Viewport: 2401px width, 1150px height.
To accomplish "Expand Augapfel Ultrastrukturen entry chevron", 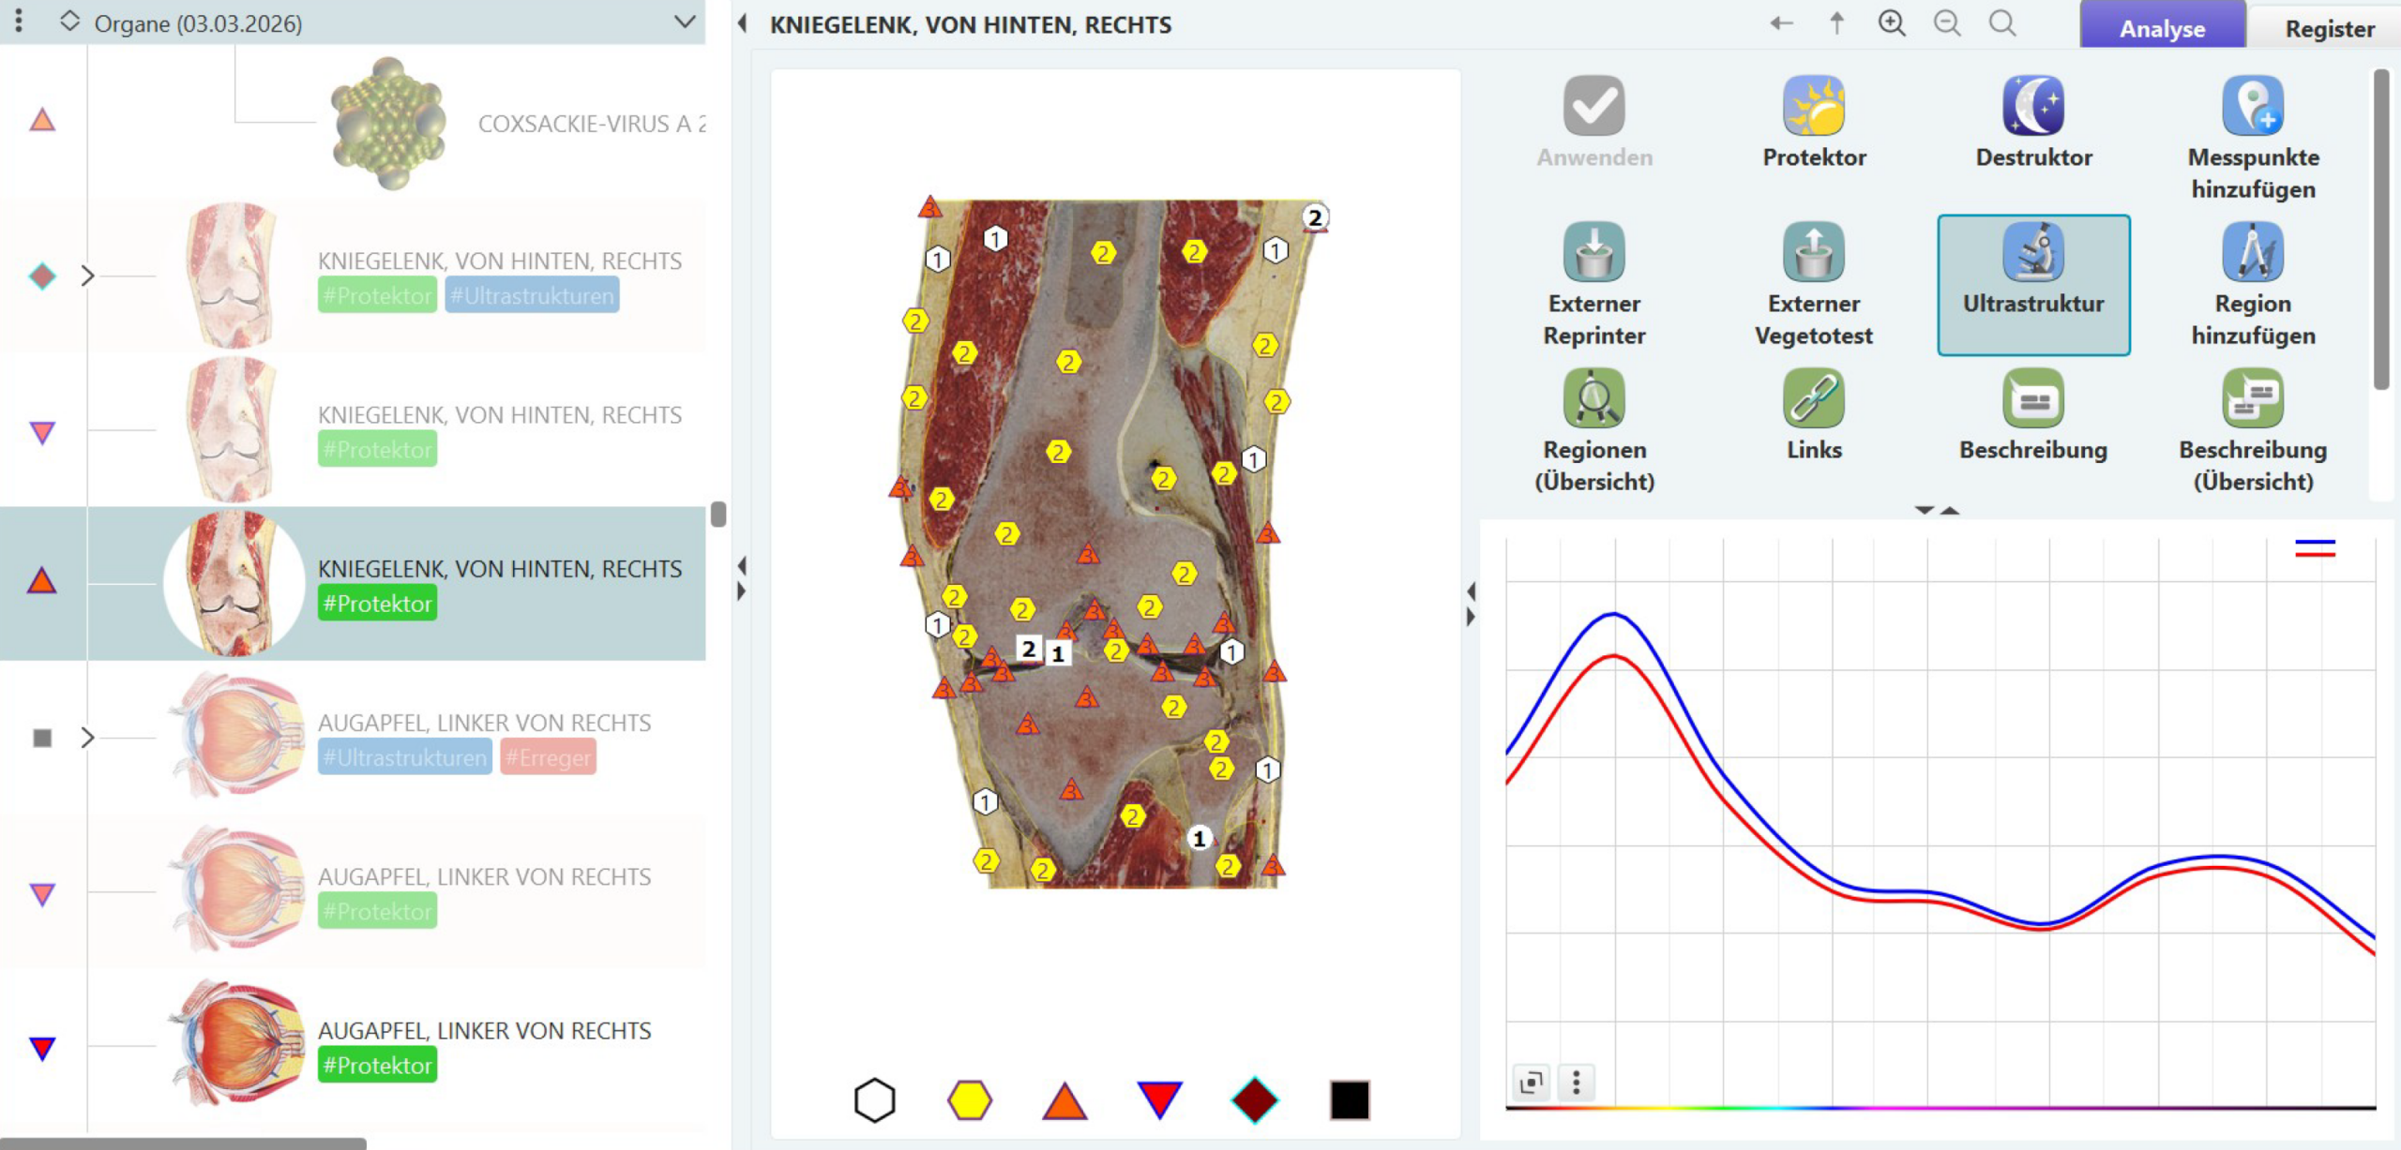I will (x=87, y=738).
